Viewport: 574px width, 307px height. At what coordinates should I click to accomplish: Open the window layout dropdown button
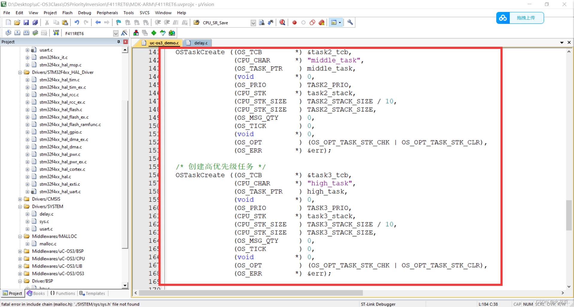point(340,22)
